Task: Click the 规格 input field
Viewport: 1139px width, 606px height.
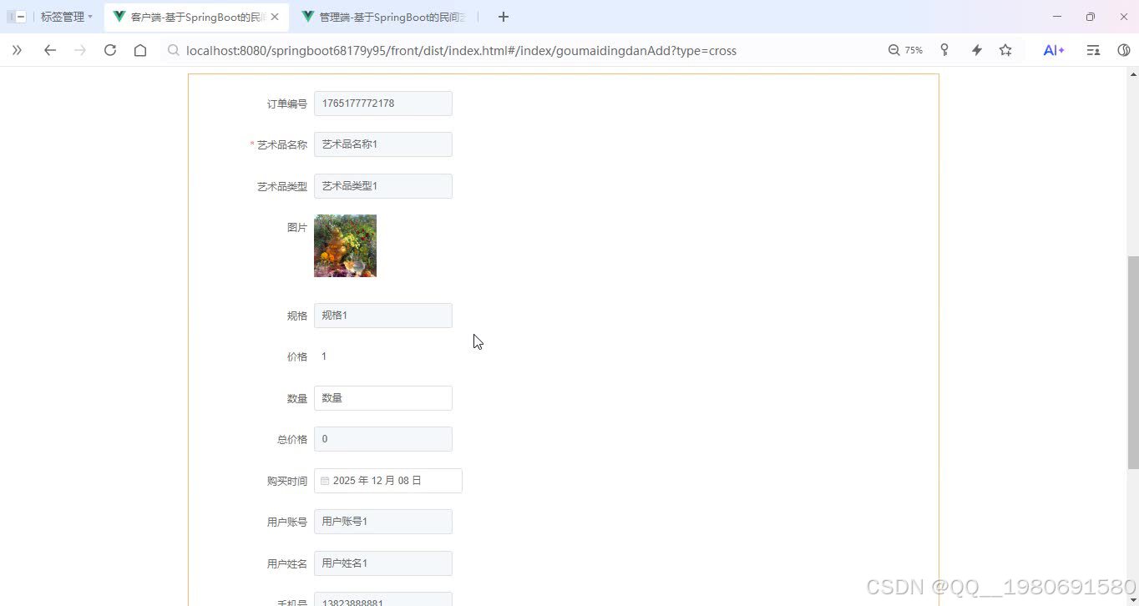Action: click(383, 316)
